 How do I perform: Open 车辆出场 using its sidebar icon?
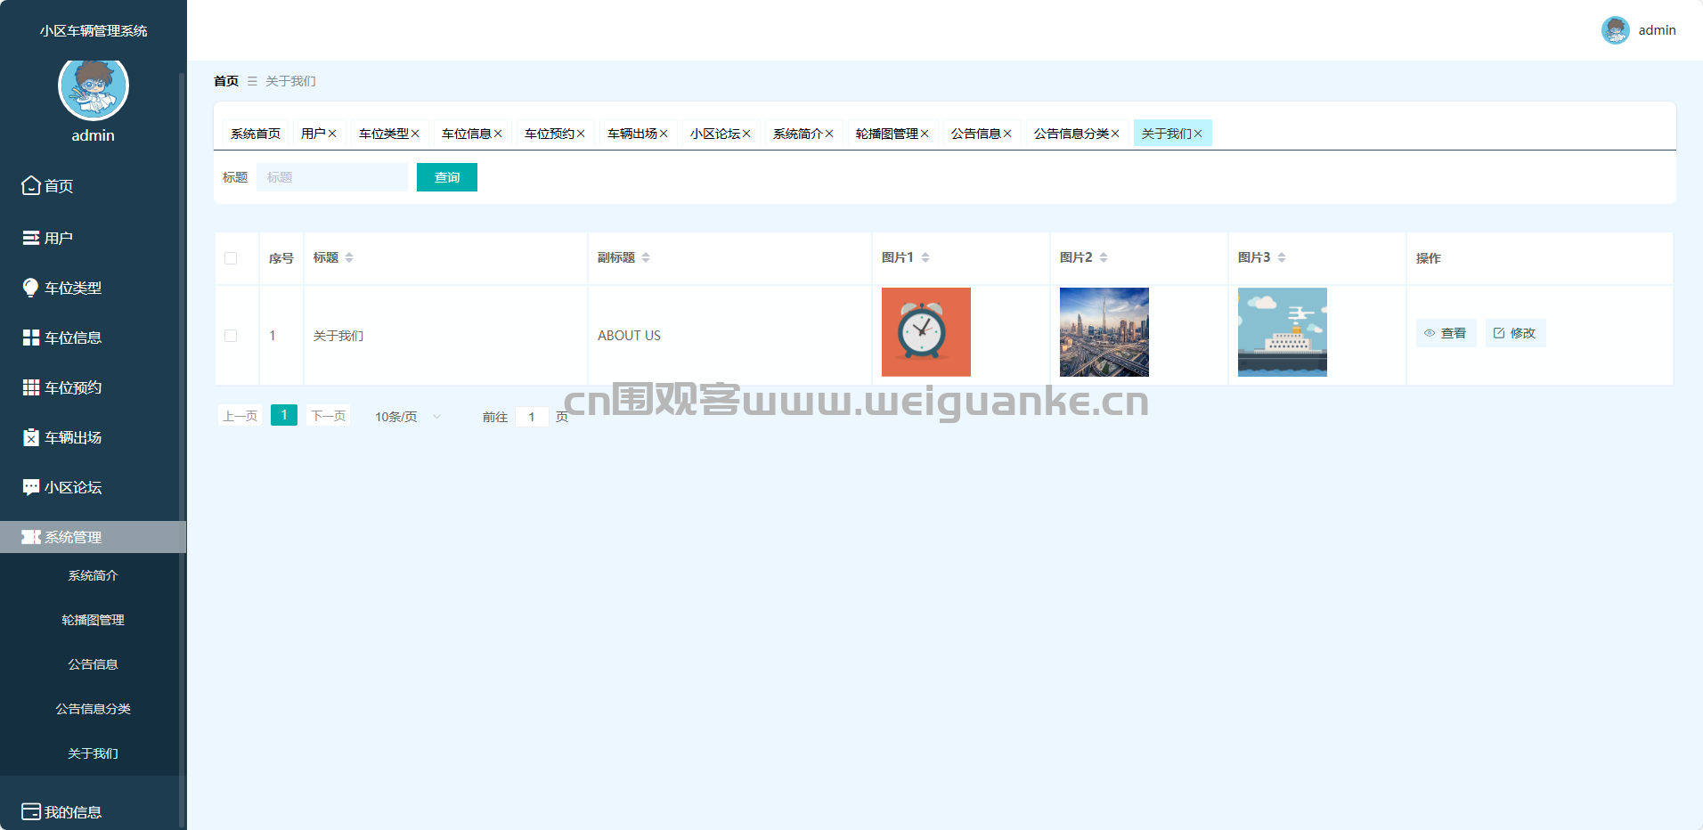31,437
